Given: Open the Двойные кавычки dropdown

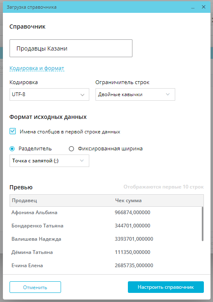Looking at the screenshot, I should 135,94.
